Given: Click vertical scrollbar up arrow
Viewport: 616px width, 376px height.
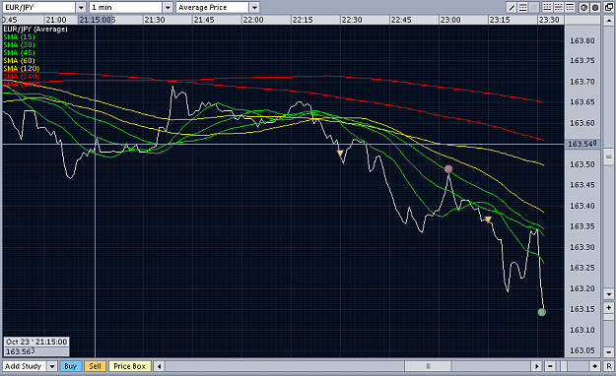Looking at the screenshot, I should (x=609, y=20).
